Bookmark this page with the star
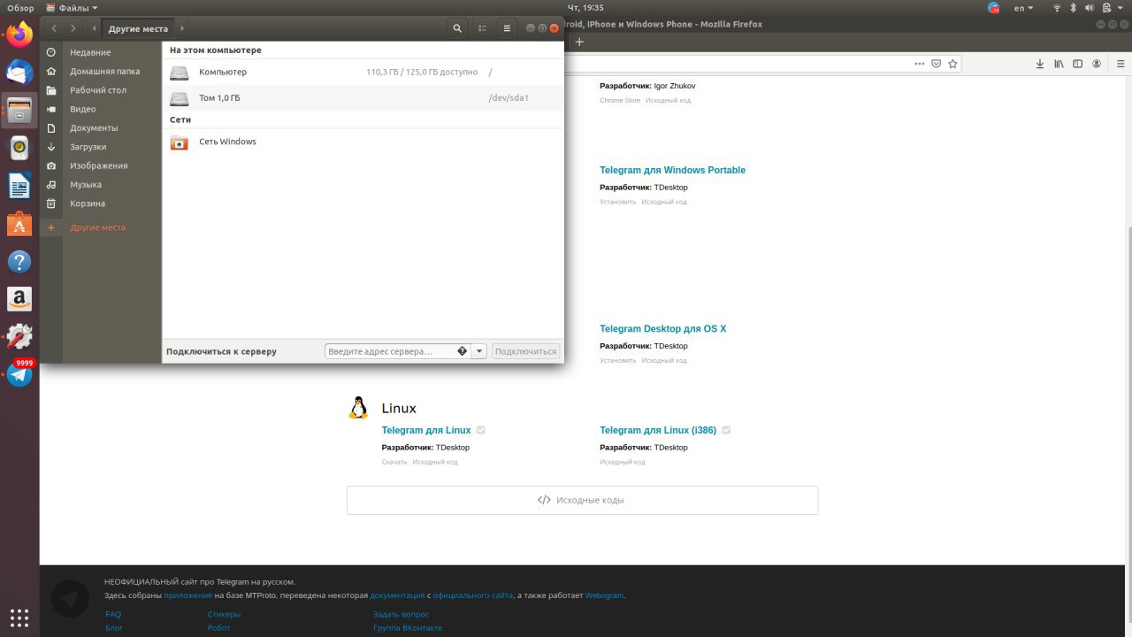Screen dimensions: 1132x637 click(x=952, y=64)
